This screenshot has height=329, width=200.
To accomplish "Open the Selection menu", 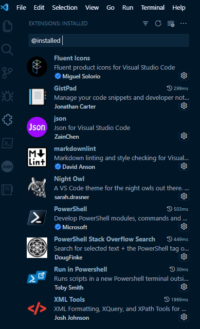I will [65, 8].
